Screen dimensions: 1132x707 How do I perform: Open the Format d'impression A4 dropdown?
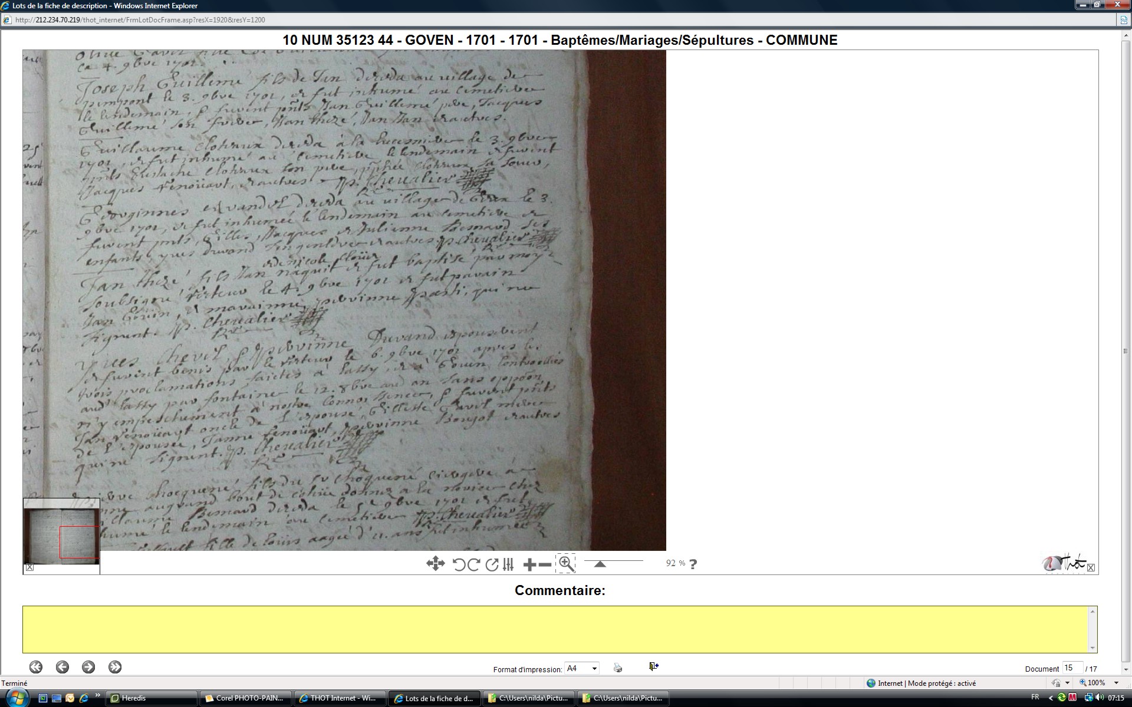tap(594, 668)
